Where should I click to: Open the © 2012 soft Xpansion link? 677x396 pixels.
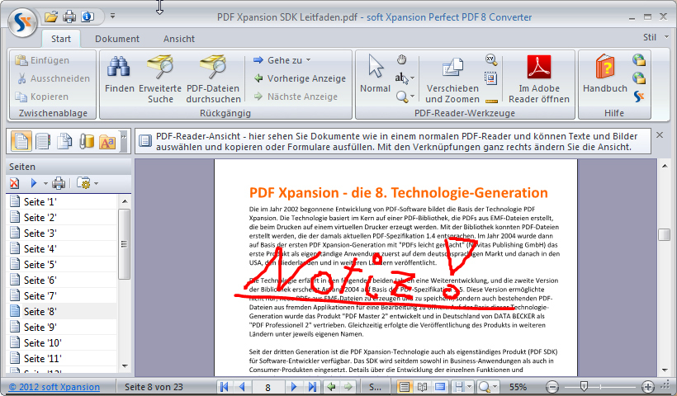coord(54,387)
